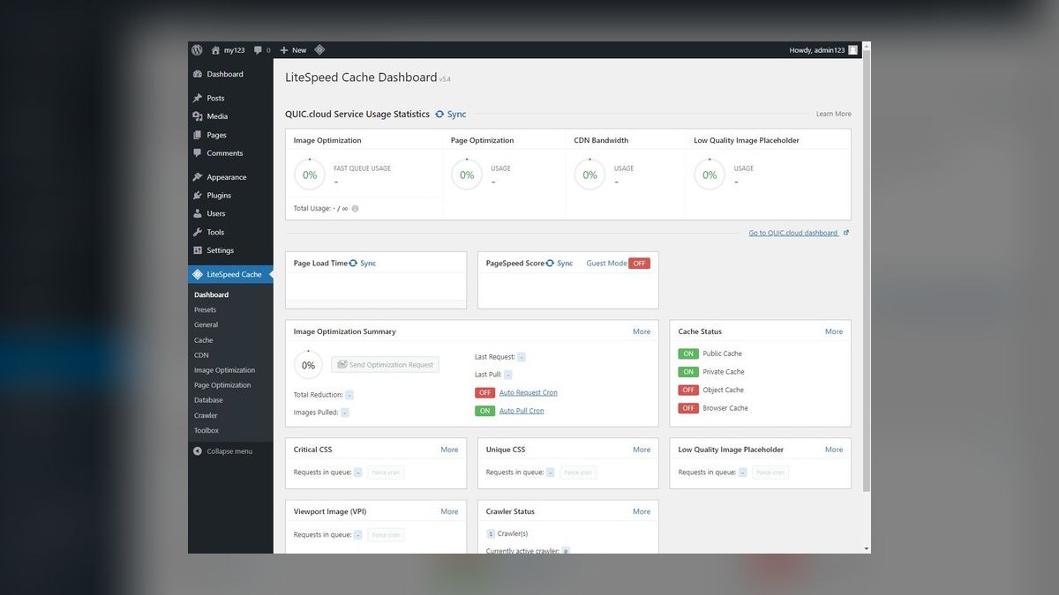Click the page vertical scrollbar
This screenshot has width=1059, height=595.
pyautogui.click(x=866, y=269)
